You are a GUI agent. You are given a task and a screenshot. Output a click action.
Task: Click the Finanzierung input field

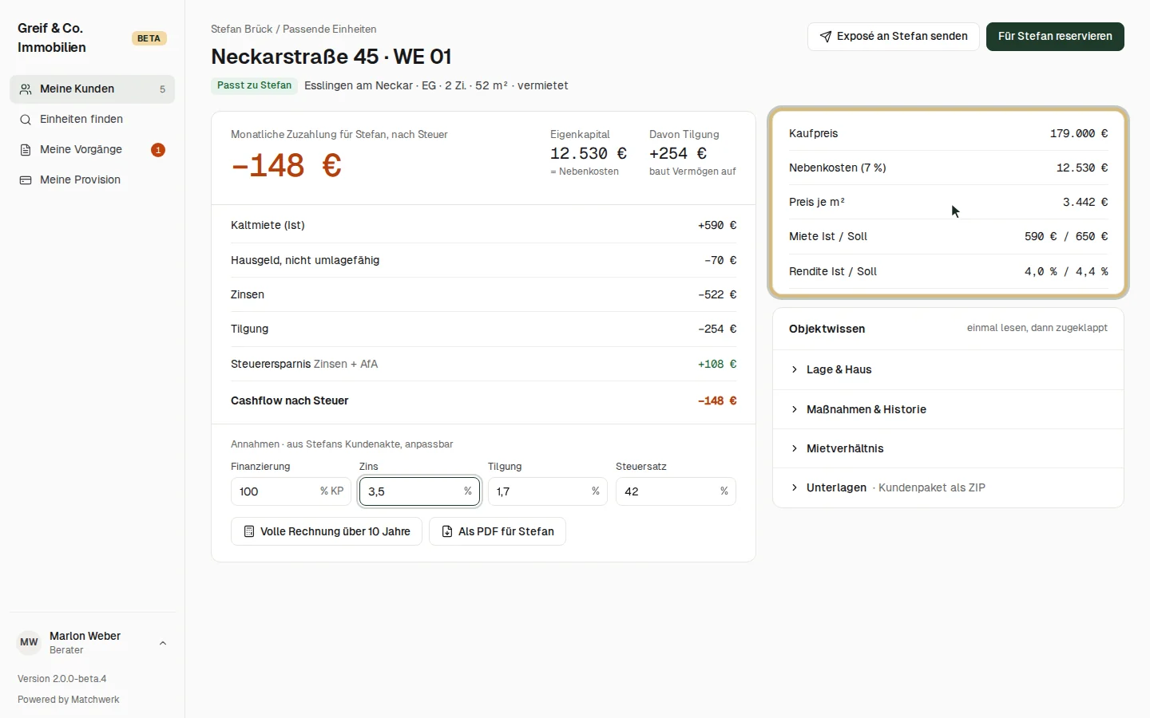[x=291, y=491]
